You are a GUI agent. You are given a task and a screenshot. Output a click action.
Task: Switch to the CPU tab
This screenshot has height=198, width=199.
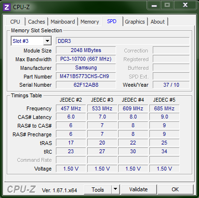tap(15, 22)
